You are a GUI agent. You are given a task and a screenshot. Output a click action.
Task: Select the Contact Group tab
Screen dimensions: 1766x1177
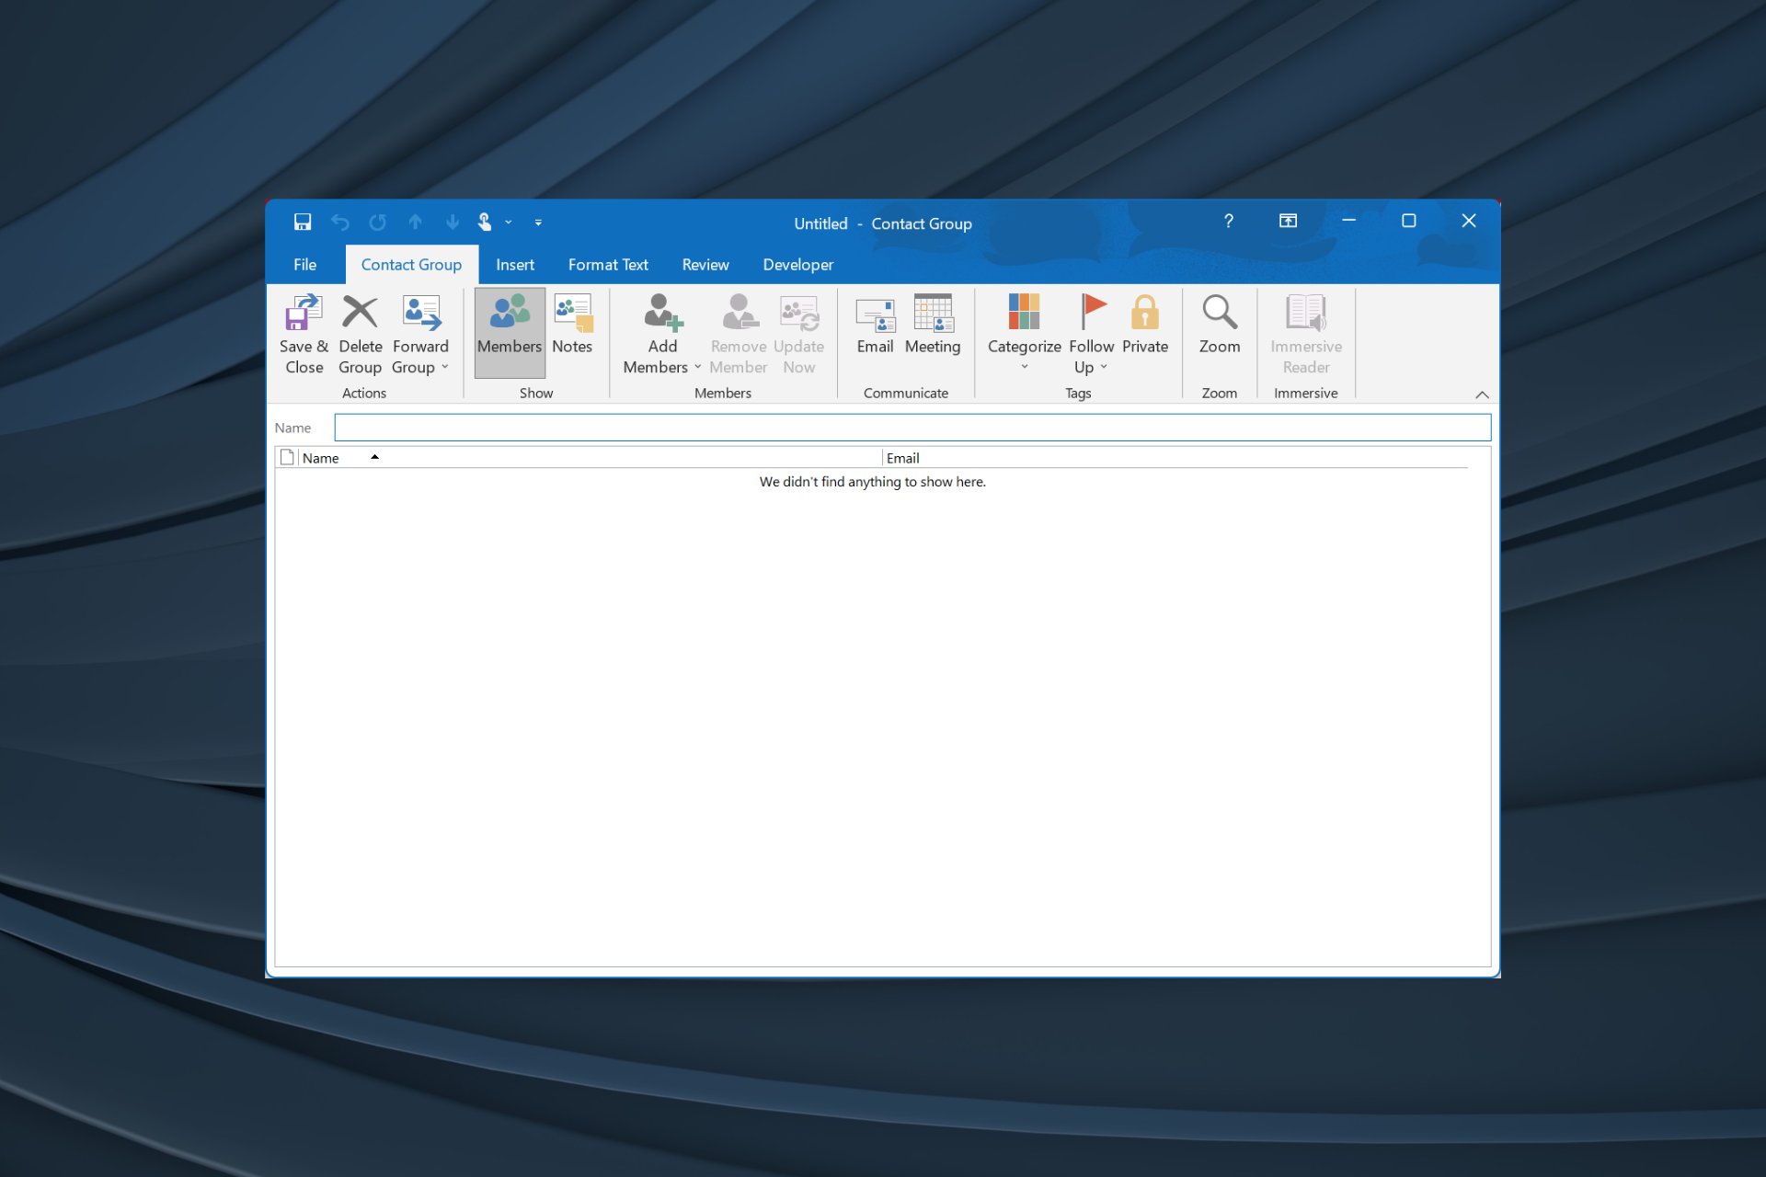click(x=411, y=265)
